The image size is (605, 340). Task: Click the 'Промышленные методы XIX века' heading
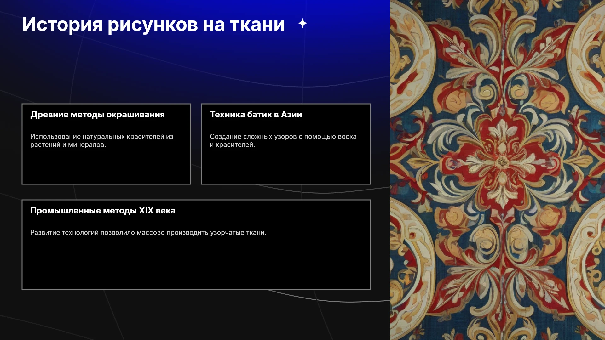(x=103, y=211)
